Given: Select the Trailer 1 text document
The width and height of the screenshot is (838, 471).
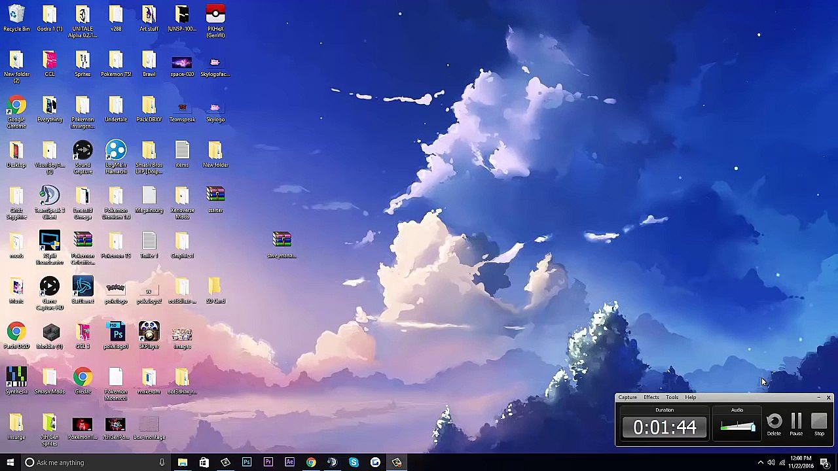Looking at the screenshot, I should [149, 245].
